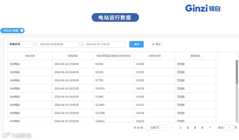Click the 导出 export button

click(x=156, y=44)
